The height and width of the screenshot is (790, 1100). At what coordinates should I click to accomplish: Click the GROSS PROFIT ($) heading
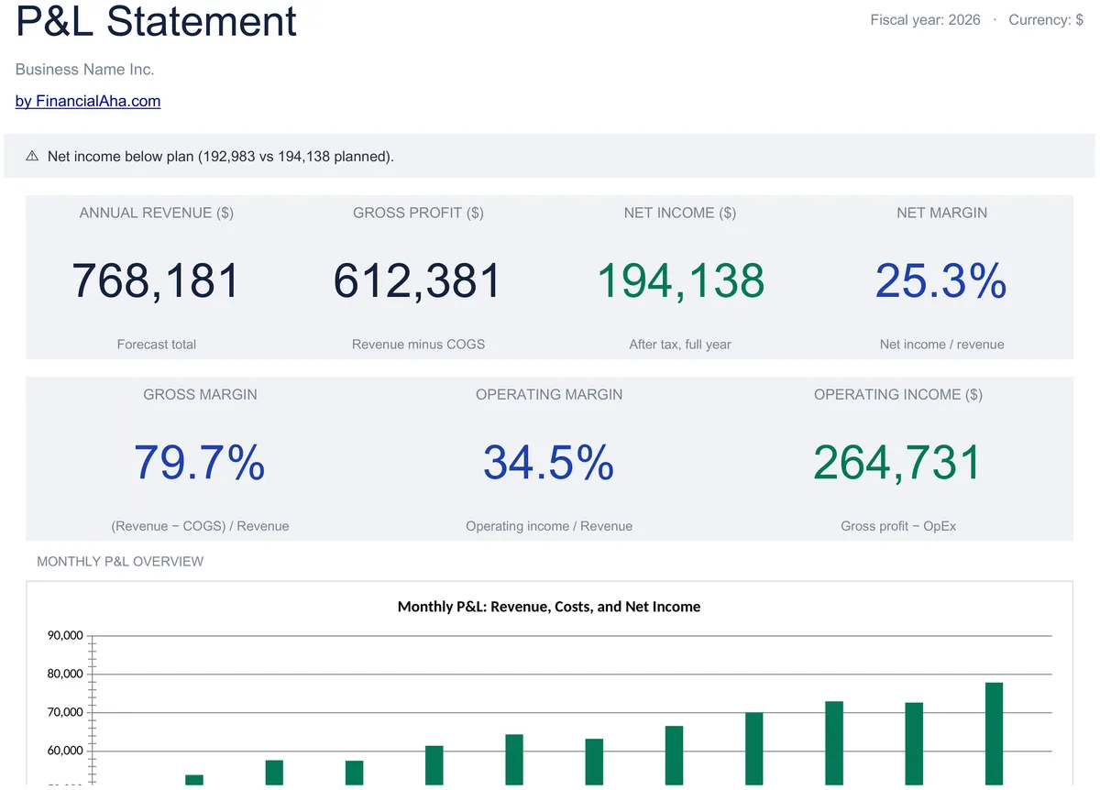click(418, 213)
